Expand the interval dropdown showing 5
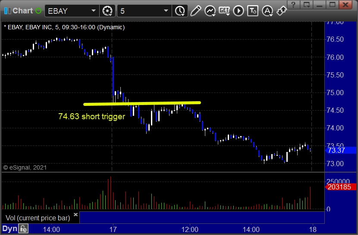 click(x=166, y=11)
